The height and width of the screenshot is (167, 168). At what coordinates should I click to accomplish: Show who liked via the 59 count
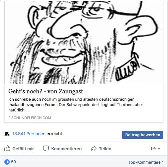pyautogui.click(x=13, y=162)
